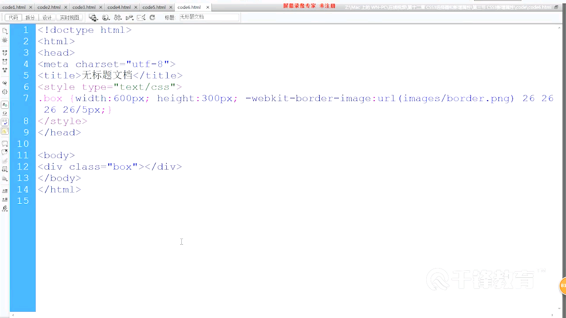Refresh Design View icon
The width and height of the screenshot is (566, 318).
[152, 17]
